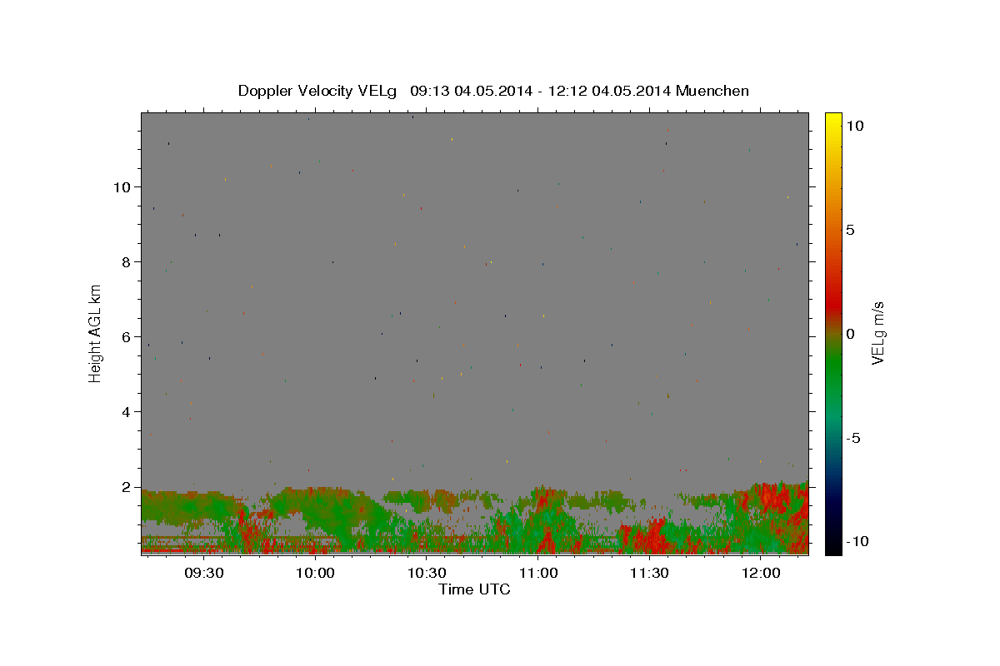The height and width of the screenshot is (666, 1000).
Task: Click the 11:00 time tick label
Action: [x=538, y=574]
